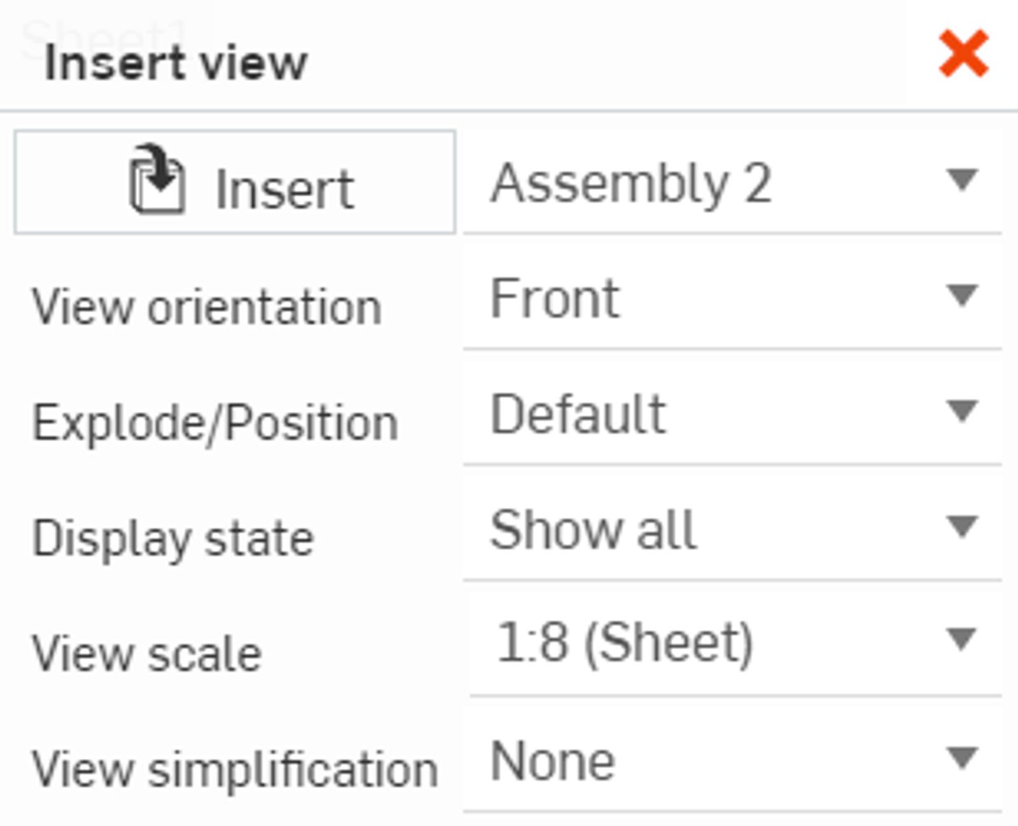Expand the arrow beside 1:8 (Sheet)

961,640
